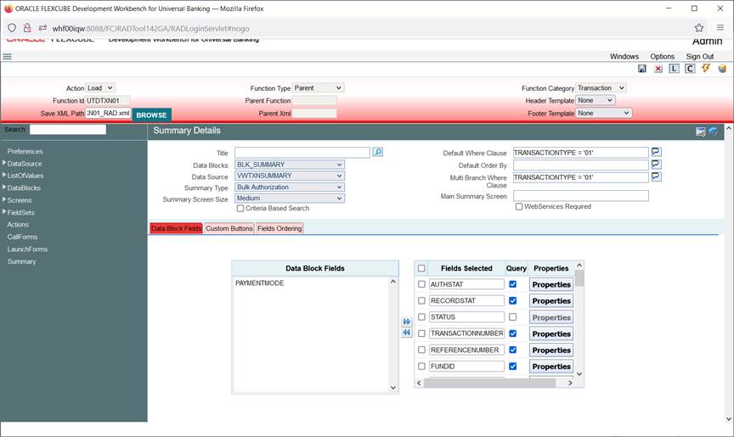Open the Data Source VWTXNSUMMARY dropdown

(290, 176)
